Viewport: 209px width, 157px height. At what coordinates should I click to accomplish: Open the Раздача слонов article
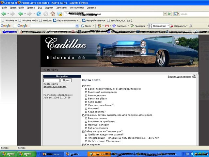tap(97, 118)
